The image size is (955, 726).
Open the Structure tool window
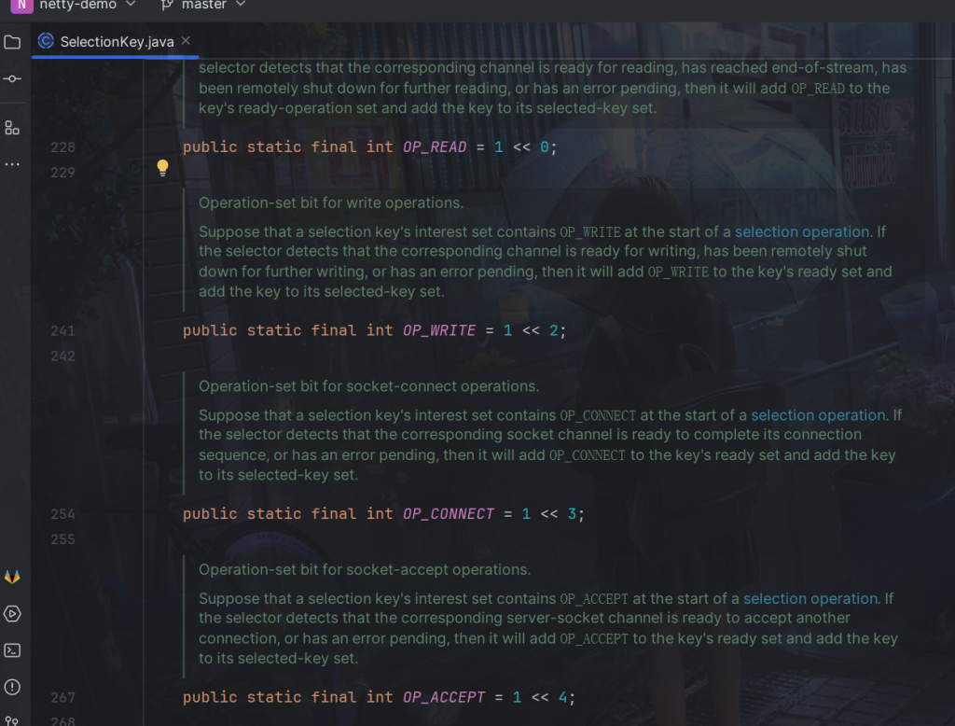tap(12, 128)
